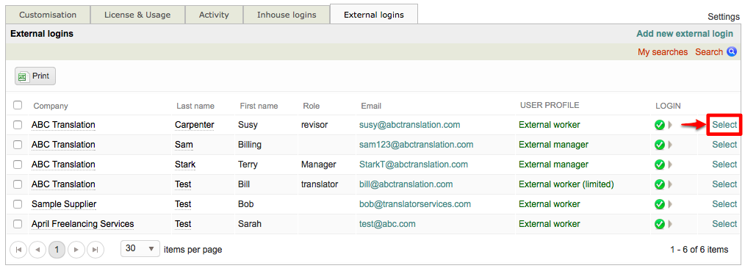Open the License & Usage tab
The width and height of the screenshot is (745, 271).
(x=137, y=15)
